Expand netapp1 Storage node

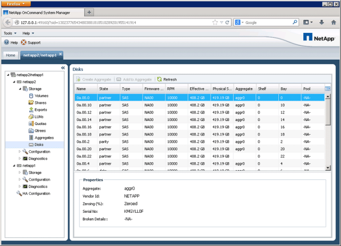tap(20, 172)
